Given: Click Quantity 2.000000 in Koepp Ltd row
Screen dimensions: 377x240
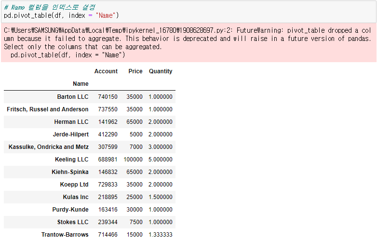Looking at the screenshot, I should click(x=161, y=185).
